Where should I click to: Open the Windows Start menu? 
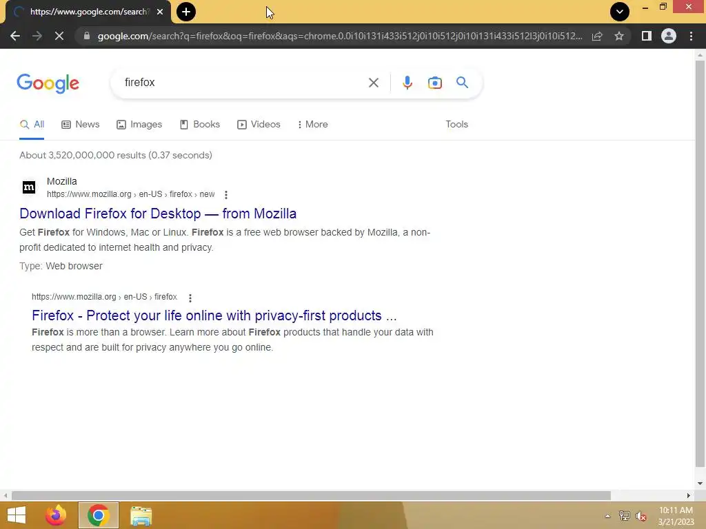coord(17,515)
